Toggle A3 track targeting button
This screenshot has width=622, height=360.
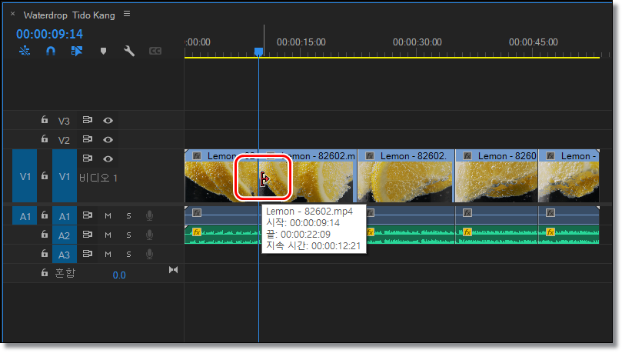(x=65, y=255)
